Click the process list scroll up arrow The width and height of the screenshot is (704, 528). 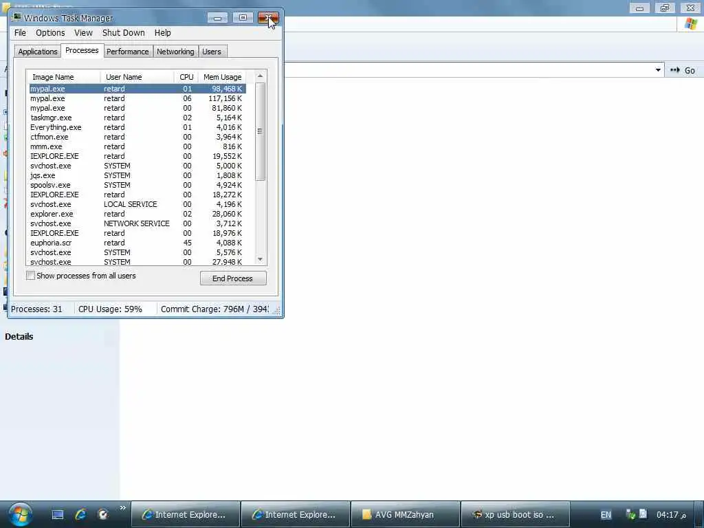tap(260, 76)
